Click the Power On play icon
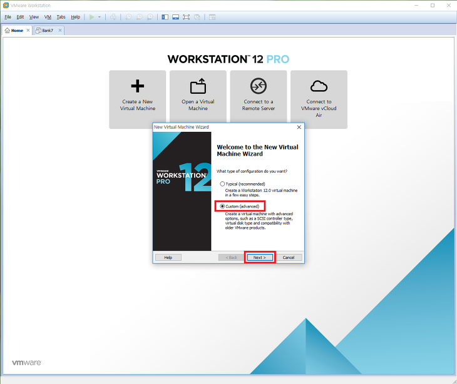The height and width of the screenshot is (384, 457). (x=92, y=17)
